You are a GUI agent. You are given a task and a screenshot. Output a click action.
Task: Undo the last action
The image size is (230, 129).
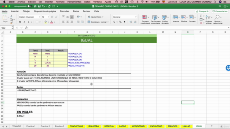43,6
